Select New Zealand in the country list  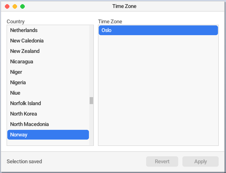[x=48, y=51]
